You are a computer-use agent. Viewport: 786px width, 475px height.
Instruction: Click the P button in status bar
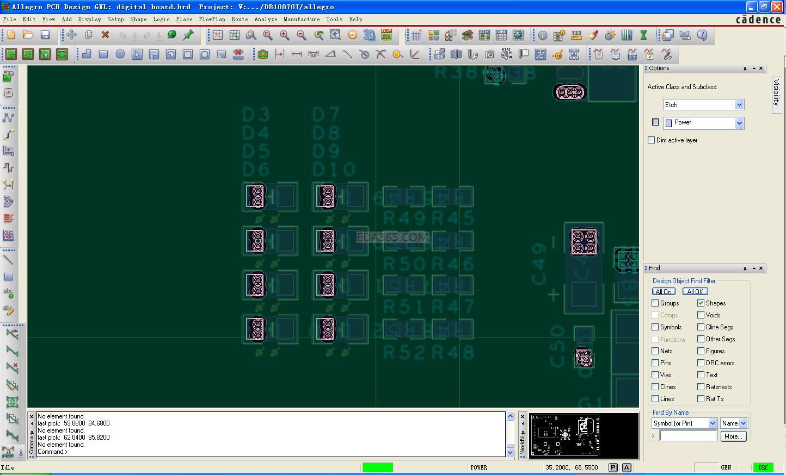coord(613,467)
